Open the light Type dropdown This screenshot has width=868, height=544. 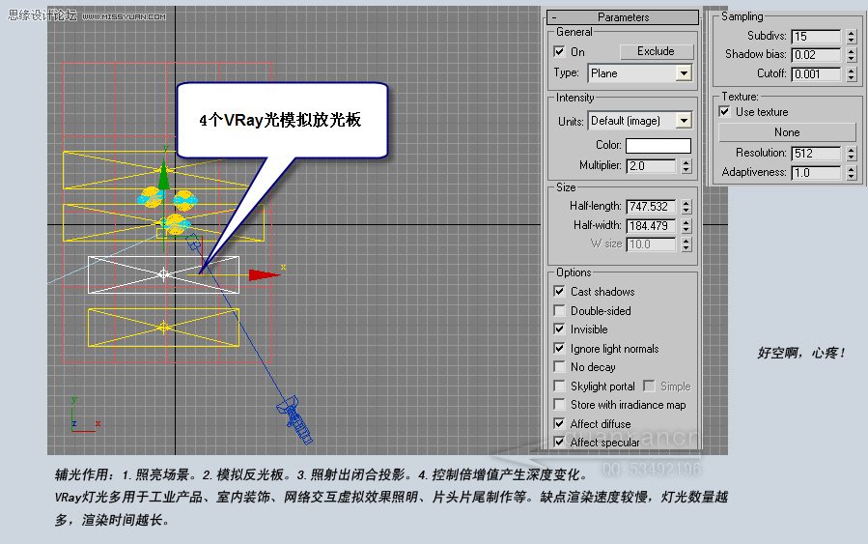642,73
